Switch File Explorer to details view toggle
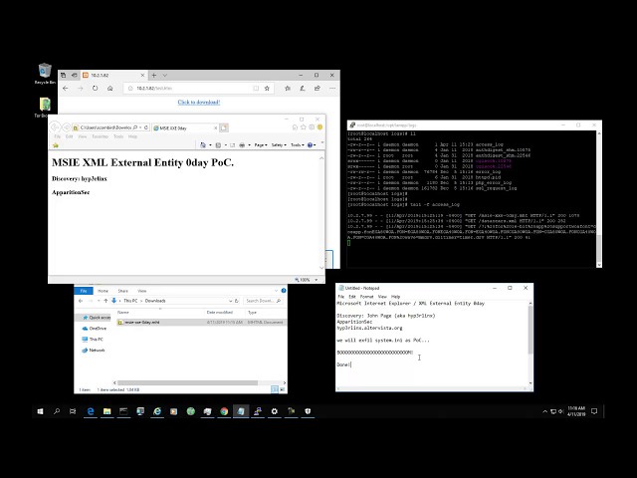Screen dimensions: 637x478 click(x=275, y=389)
